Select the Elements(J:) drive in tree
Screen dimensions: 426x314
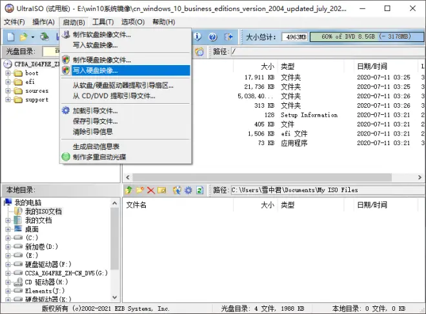pos(45,291)
